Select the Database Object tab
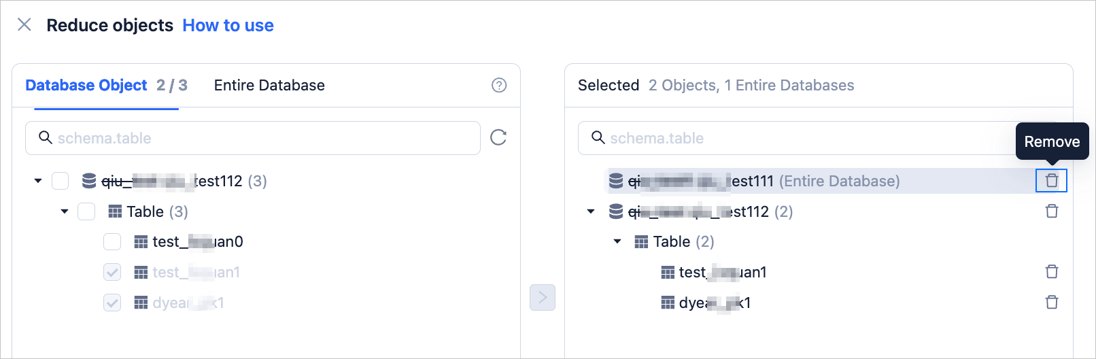Image resolution: width=1096 pixels, height=359 pixels. point(86,85)
